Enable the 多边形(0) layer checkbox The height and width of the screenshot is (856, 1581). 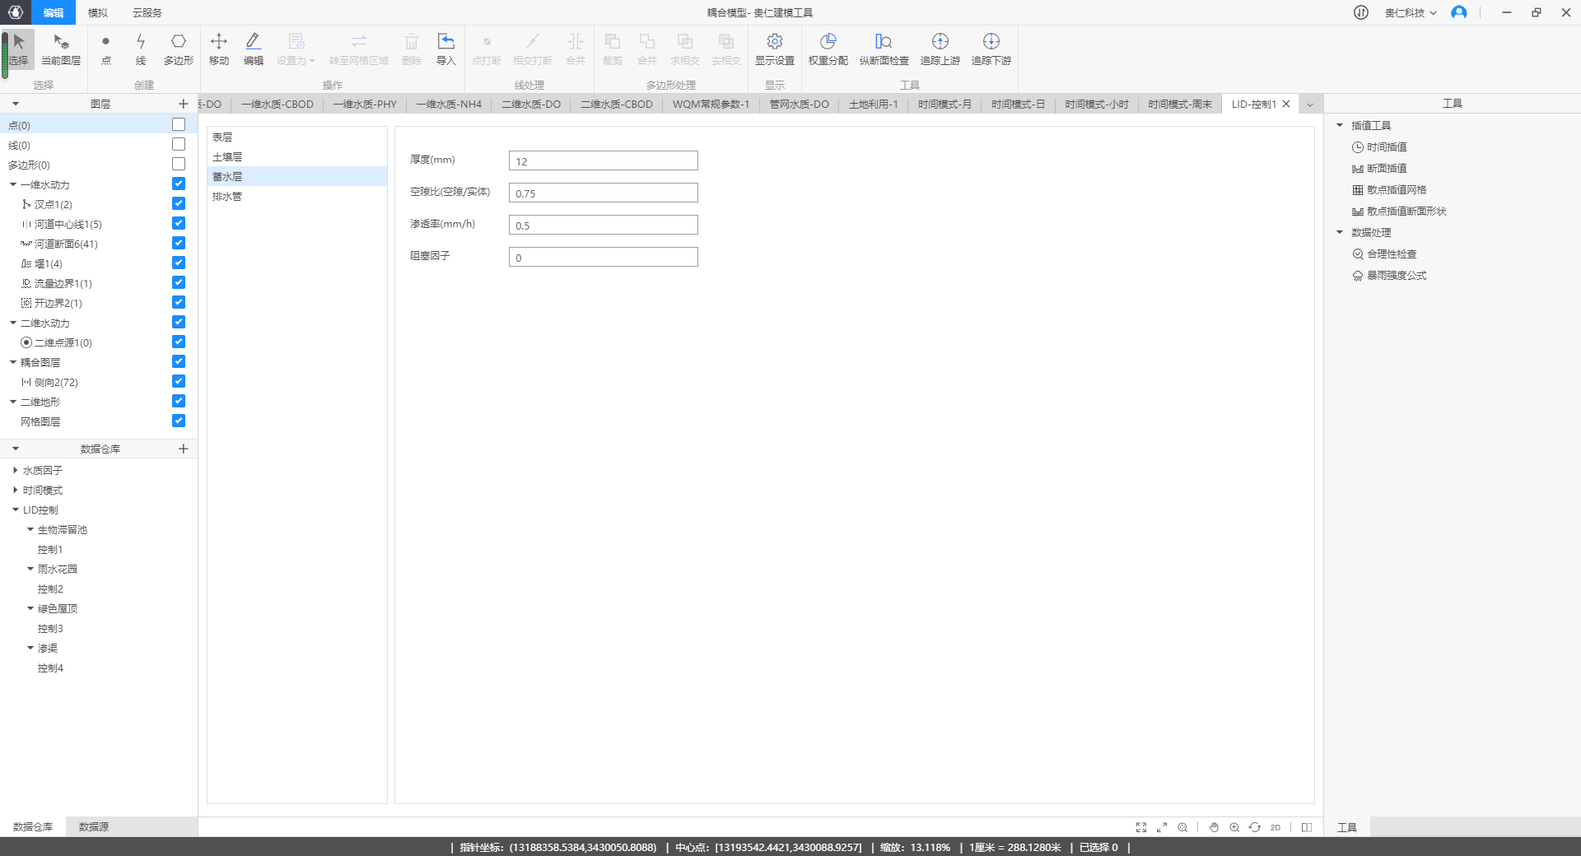coord(179,164)
